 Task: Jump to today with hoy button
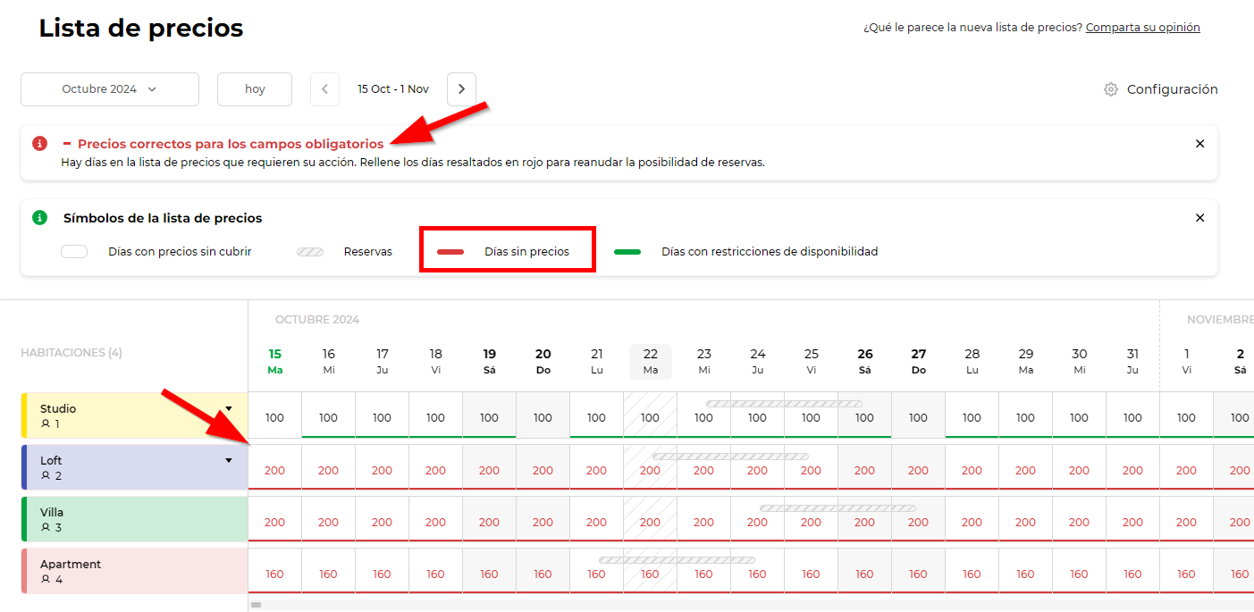tap(255, 89)
